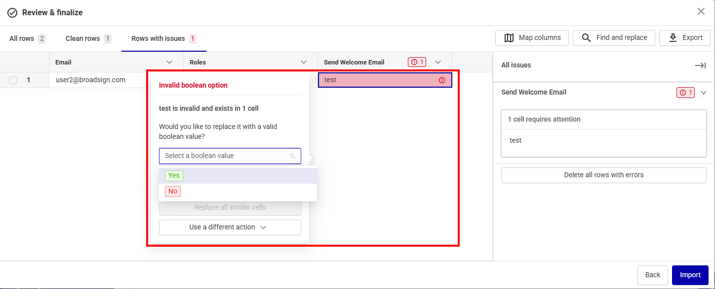Click the search icon in boolean value field
This screenshot has height=289, width=715.
tap(293, 156)
